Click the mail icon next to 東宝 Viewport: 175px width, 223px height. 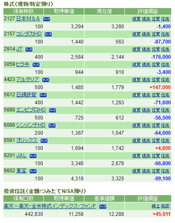(x=33, y=171)
